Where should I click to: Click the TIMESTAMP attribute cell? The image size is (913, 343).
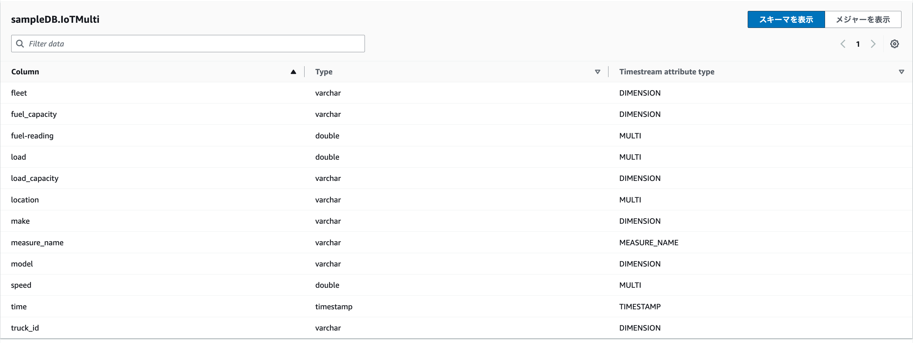(x=640, y=307)
